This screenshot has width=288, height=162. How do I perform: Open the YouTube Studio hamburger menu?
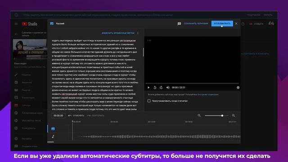coord(16,24)
